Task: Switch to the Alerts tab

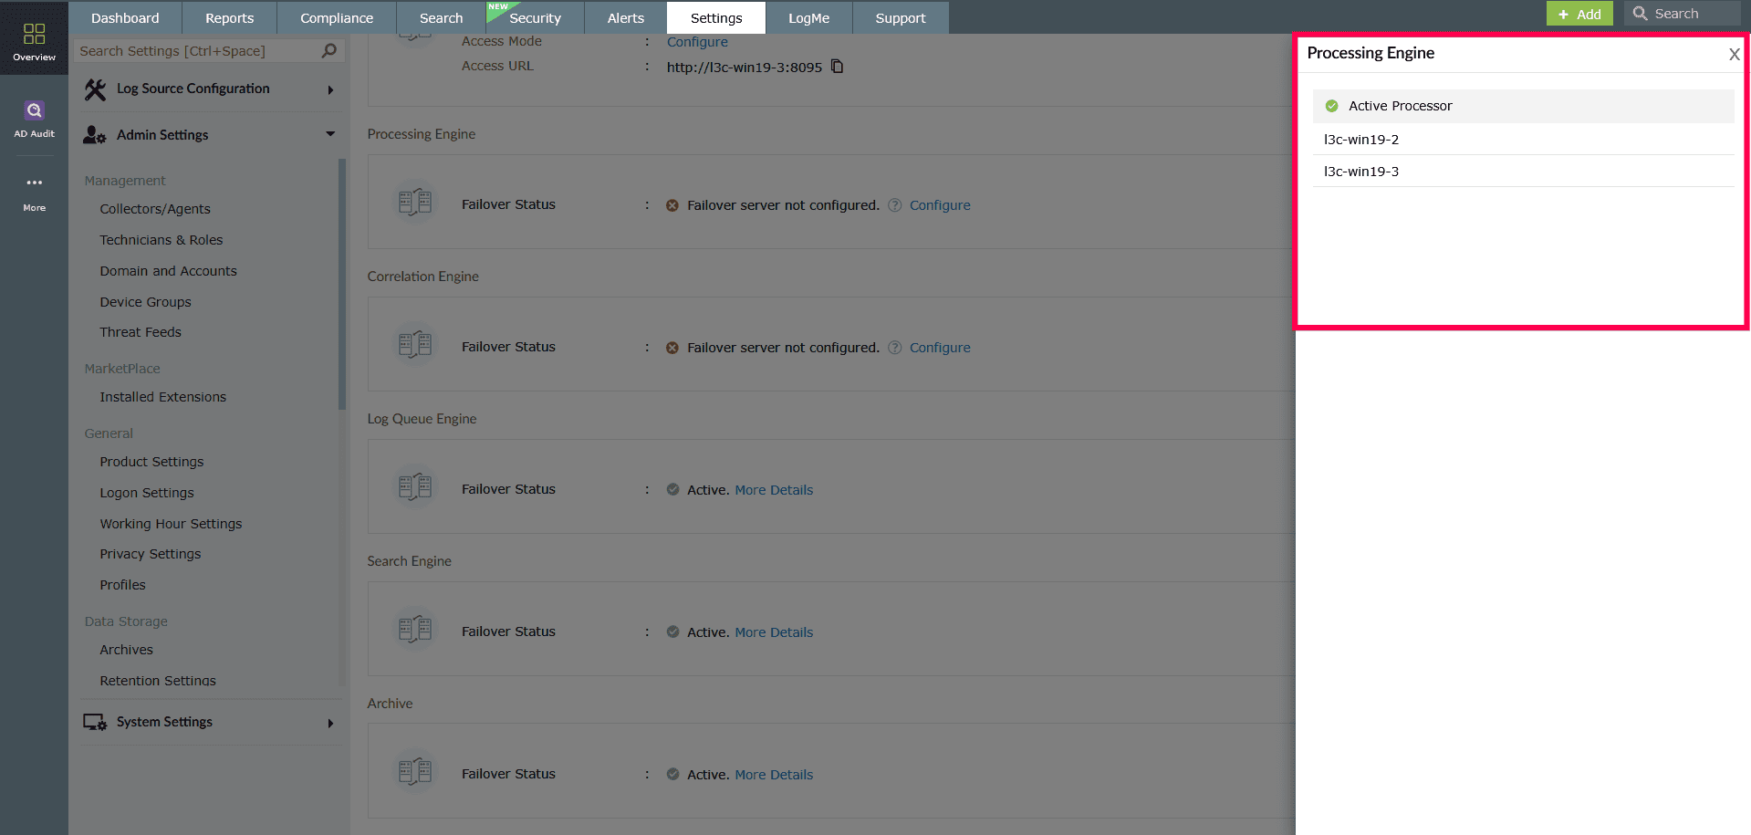Action: pos(626,18)
